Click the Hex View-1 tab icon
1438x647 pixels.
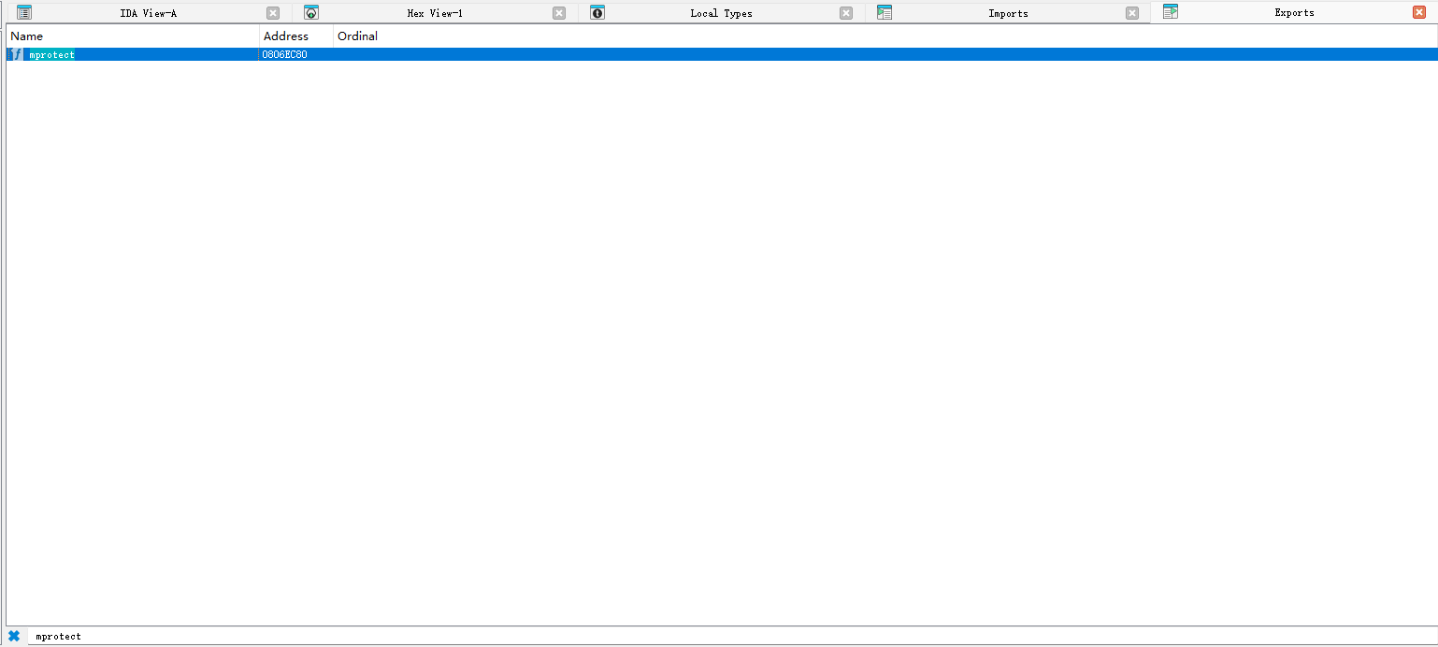click(311, 13)
